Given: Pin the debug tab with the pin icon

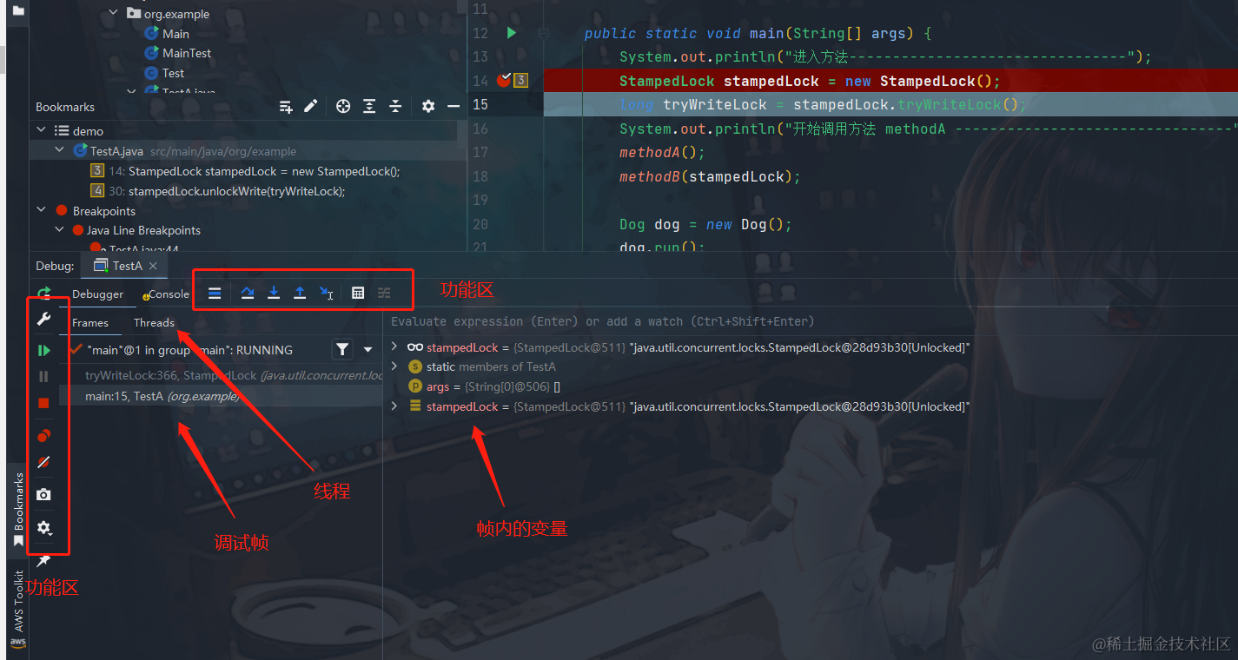Looking at the screenshot, I should click(43, 561).
